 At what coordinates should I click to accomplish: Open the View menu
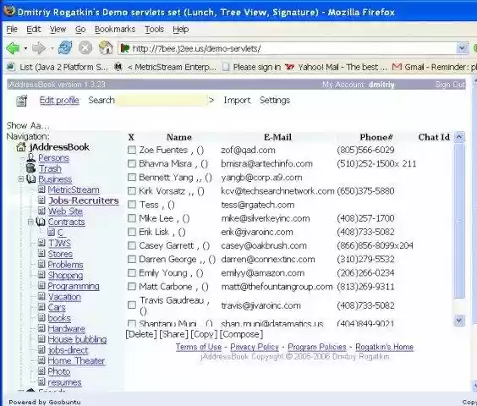(x=58, y=30)
